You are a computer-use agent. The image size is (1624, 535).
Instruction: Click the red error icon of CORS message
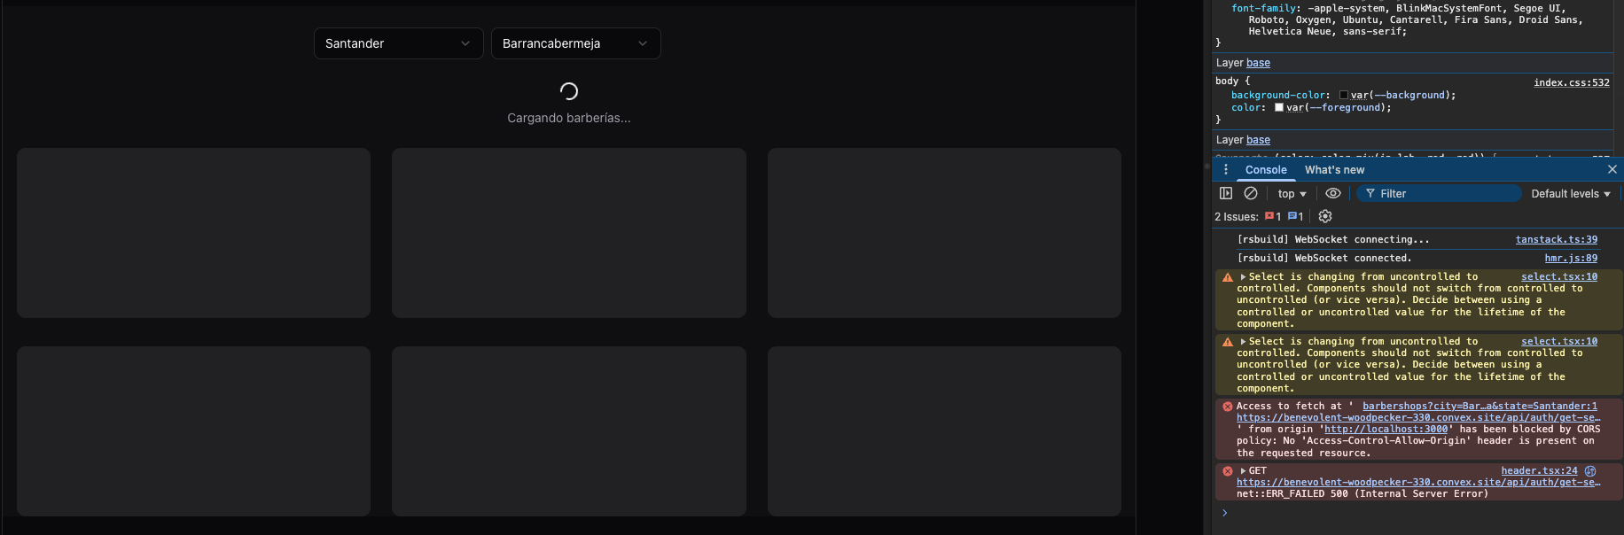pos(1228,407)
